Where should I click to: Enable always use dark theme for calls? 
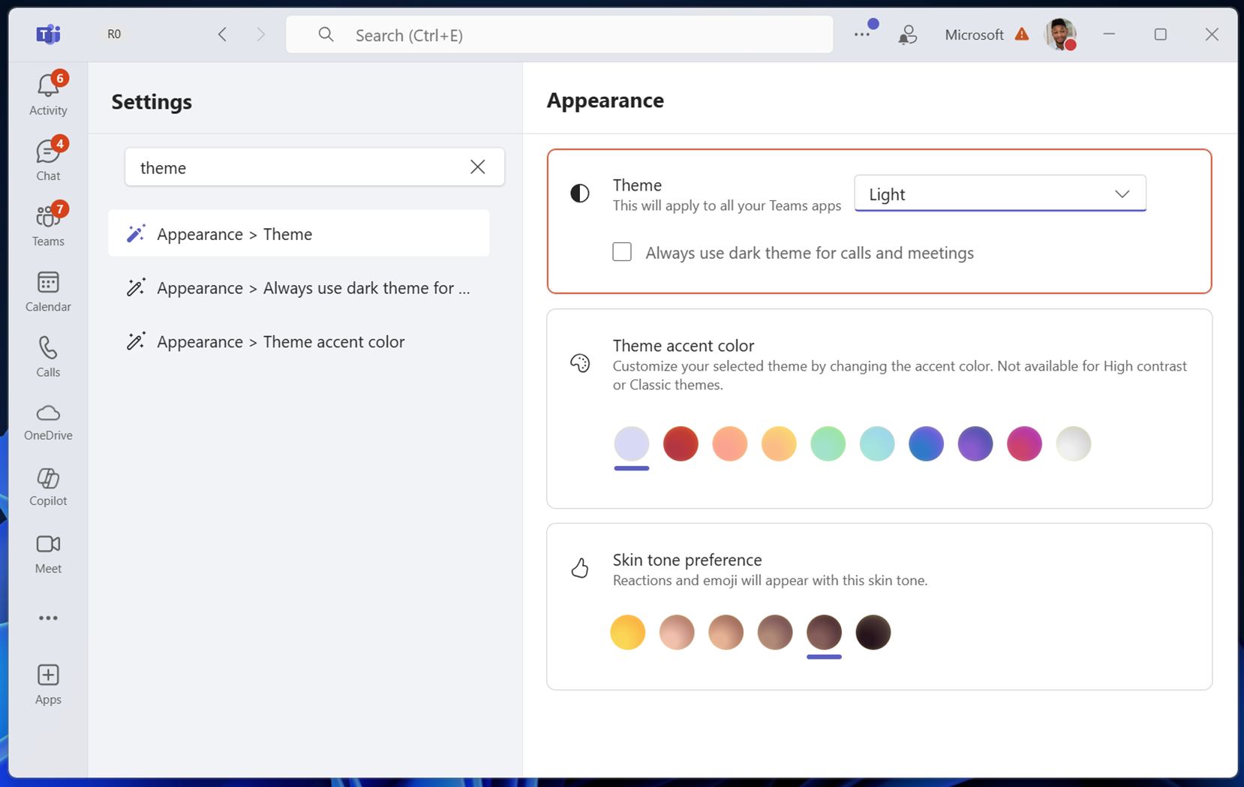click(622, 252)
